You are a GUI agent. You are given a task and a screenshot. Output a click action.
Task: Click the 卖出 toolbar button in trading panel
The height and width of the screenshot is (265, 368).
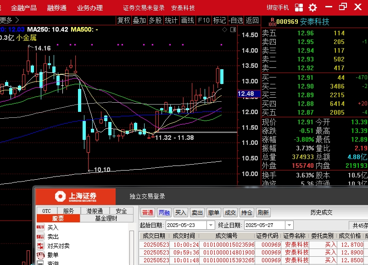(x=197, y=213)
